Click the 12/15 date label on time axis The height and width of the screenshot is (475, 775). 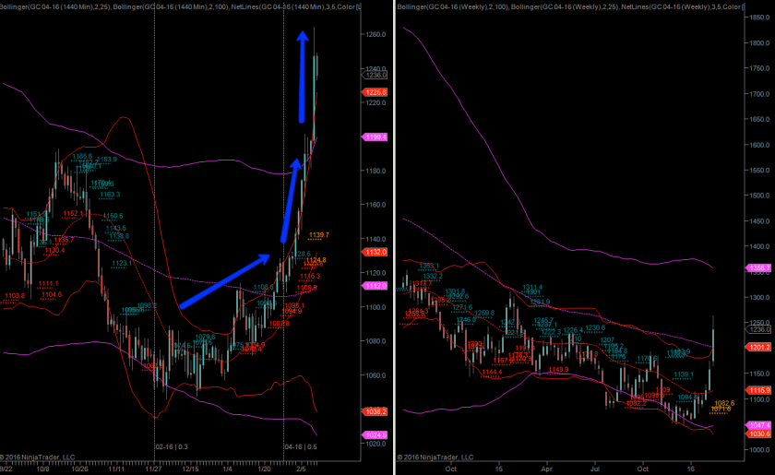tap(190, 469)
